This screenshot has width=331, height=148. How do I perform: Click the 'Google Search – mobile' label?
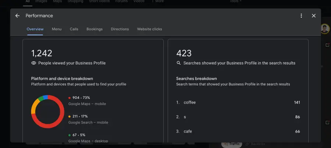(x=88, y=122)
